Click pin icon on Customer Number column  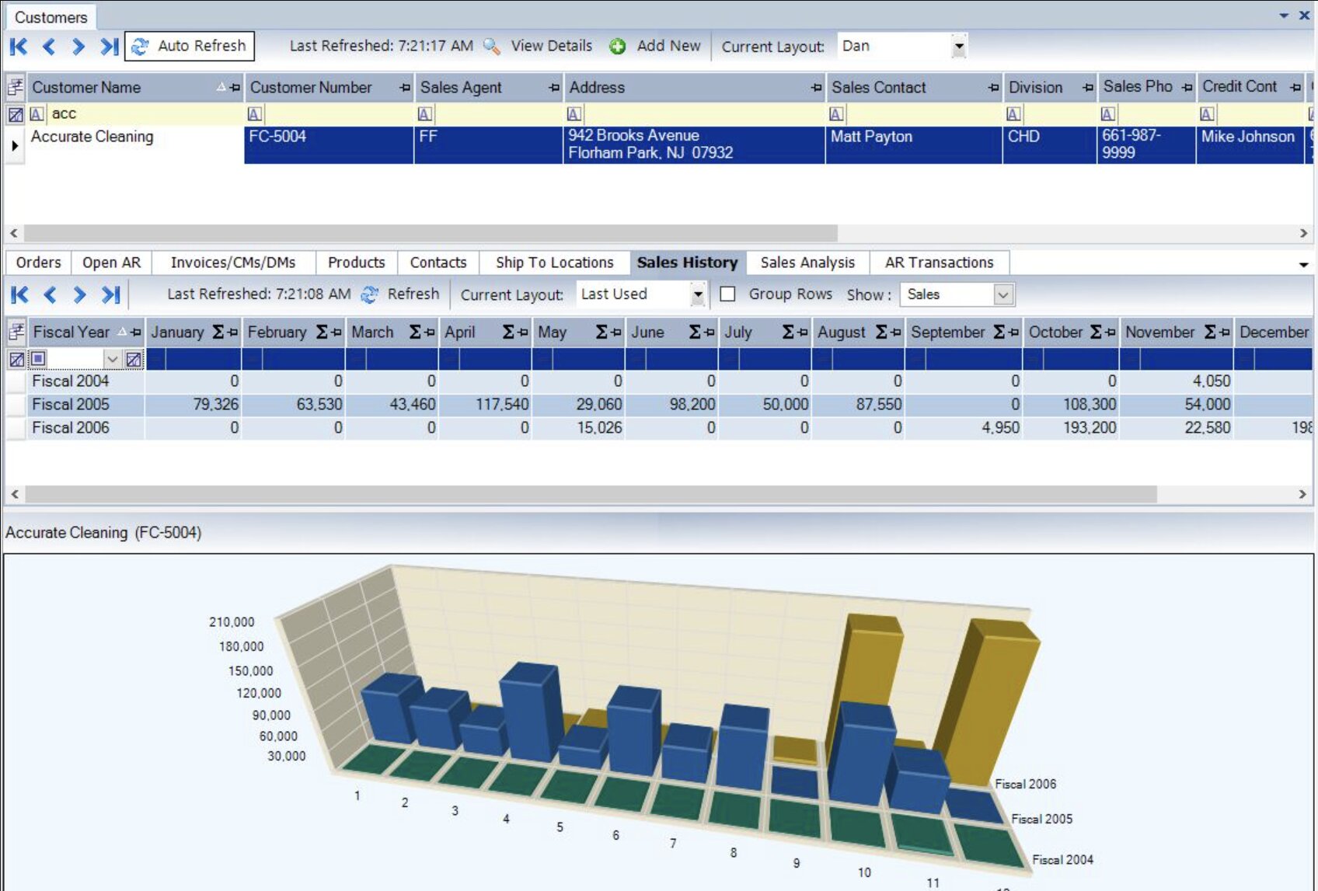(x=404, y=88)
